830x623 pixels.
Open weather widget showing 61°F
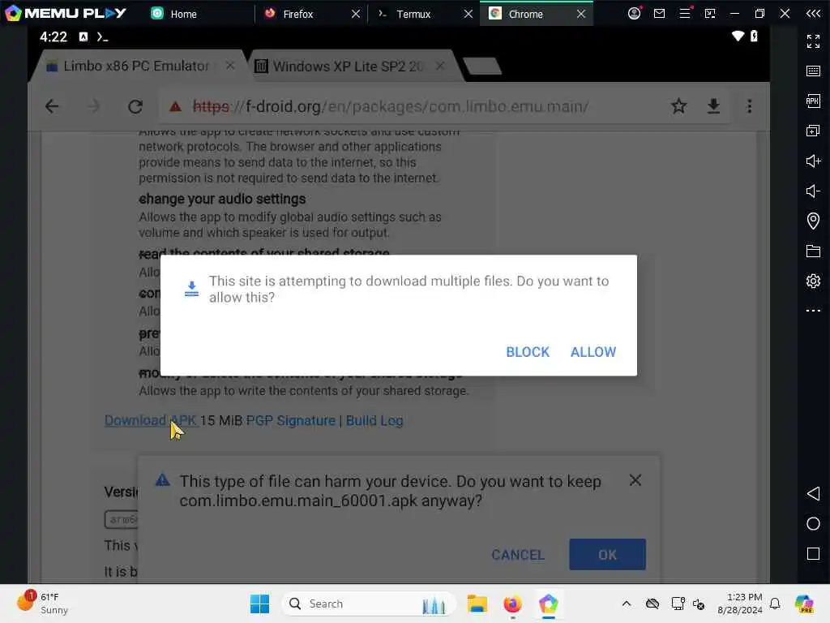tap(44, 604)
